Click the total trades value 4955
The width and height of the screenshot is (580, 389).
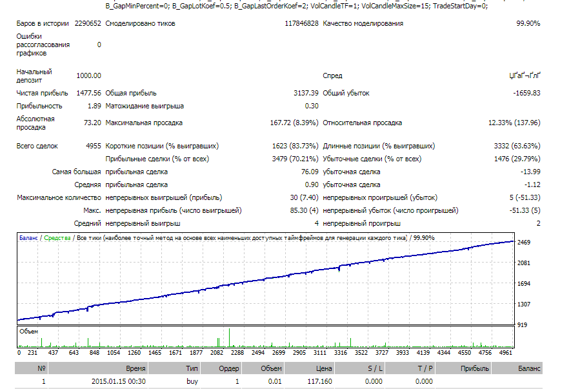(x=93, y=146)
